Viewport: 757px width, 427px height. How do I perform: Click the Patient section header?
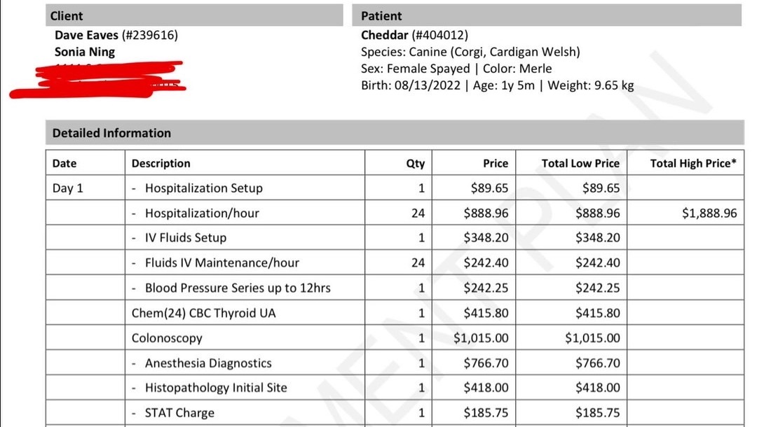click(x=381, y=15)
